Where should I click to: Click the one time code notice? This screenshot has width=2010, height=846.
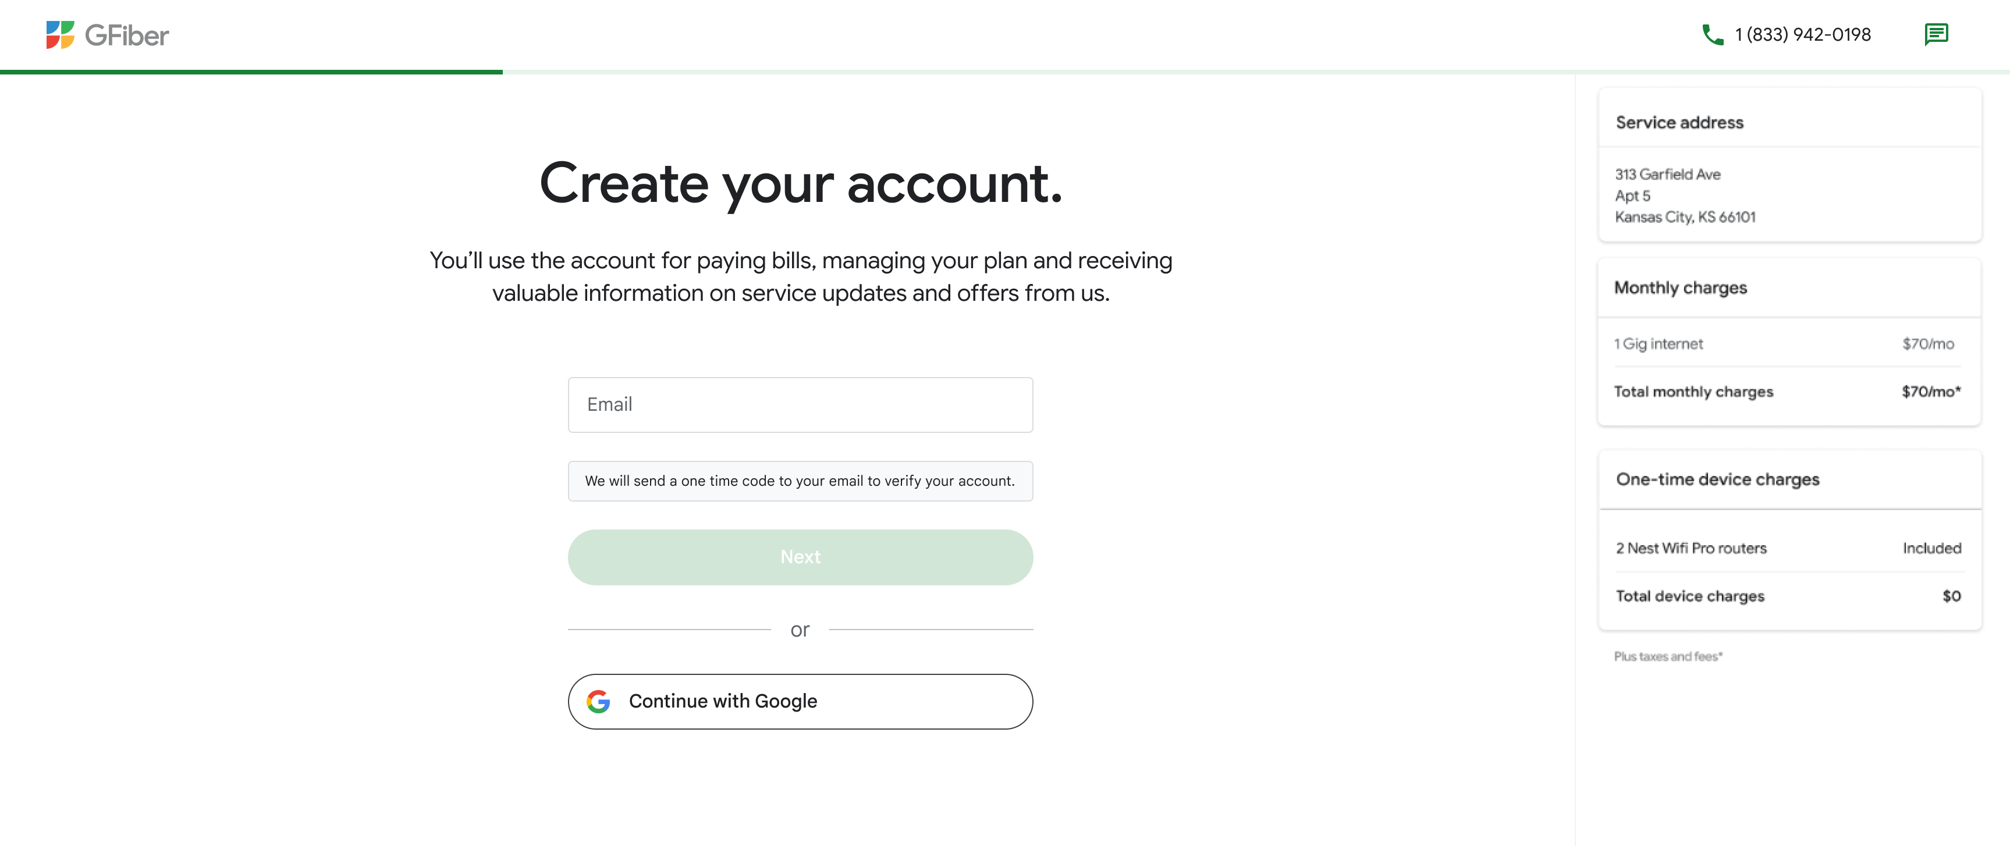coord(800,481)
